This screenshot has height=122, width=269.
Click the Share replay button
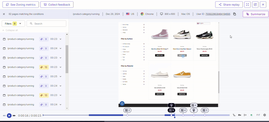pos(229,5)
